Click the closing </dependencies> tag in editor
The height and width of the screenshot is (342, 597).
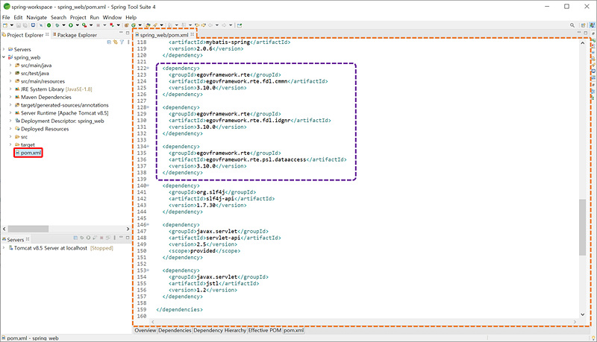tap(179, 310)
